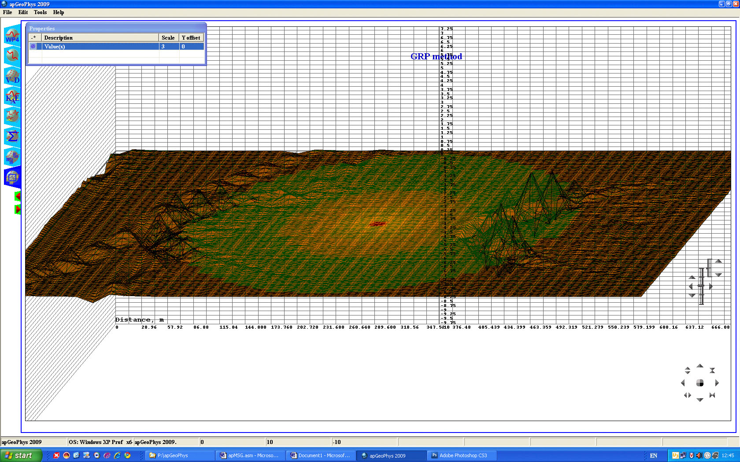
Task: Click the Sigma summation tool icon
Action: point(12,136)
